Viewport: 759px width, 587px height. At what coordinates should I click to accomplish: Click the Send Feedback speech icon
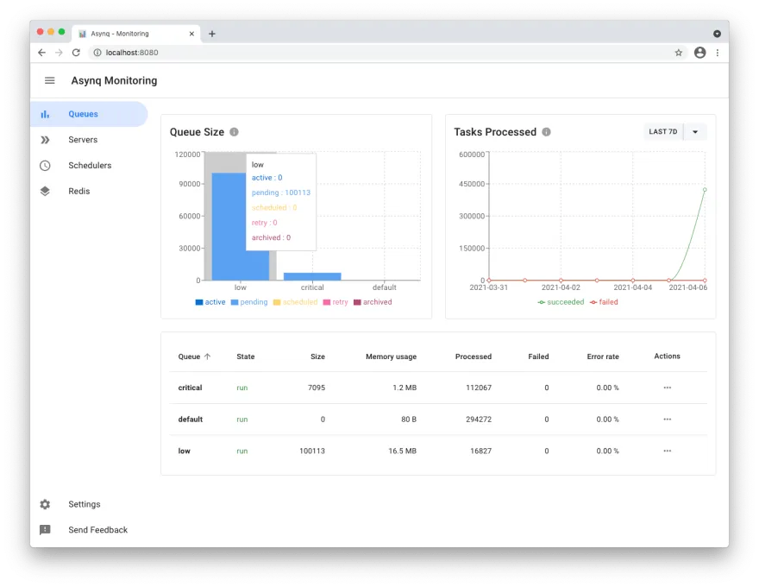pos(46,530)
